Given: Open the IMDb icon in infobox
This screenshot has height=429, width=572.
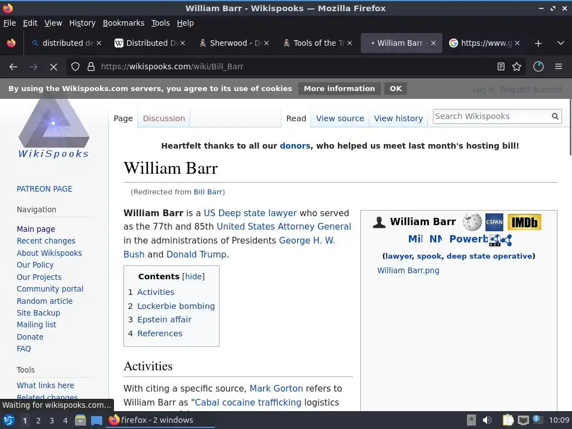Looking at the screenshot, I should coord(524,222).
